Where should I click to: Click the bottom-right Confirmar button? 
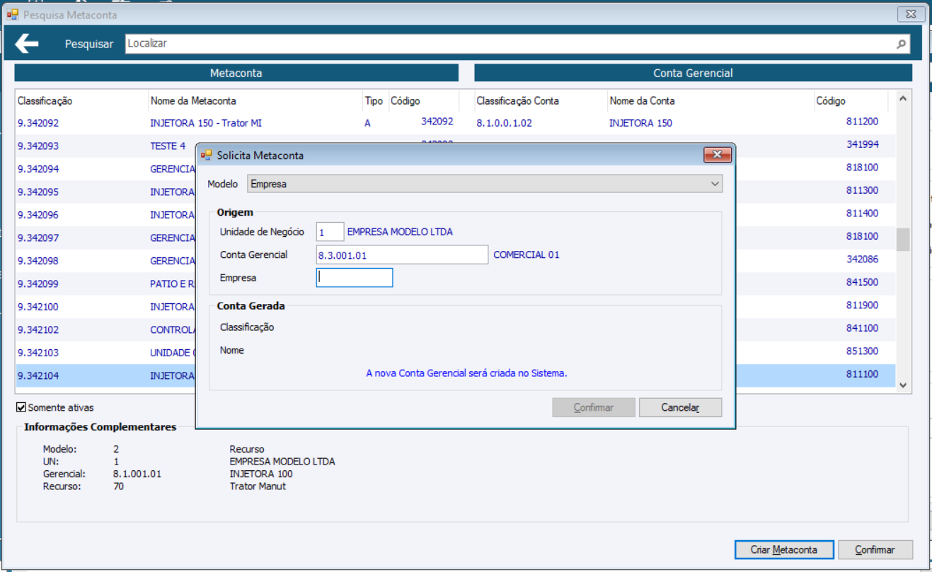[875, 549]
